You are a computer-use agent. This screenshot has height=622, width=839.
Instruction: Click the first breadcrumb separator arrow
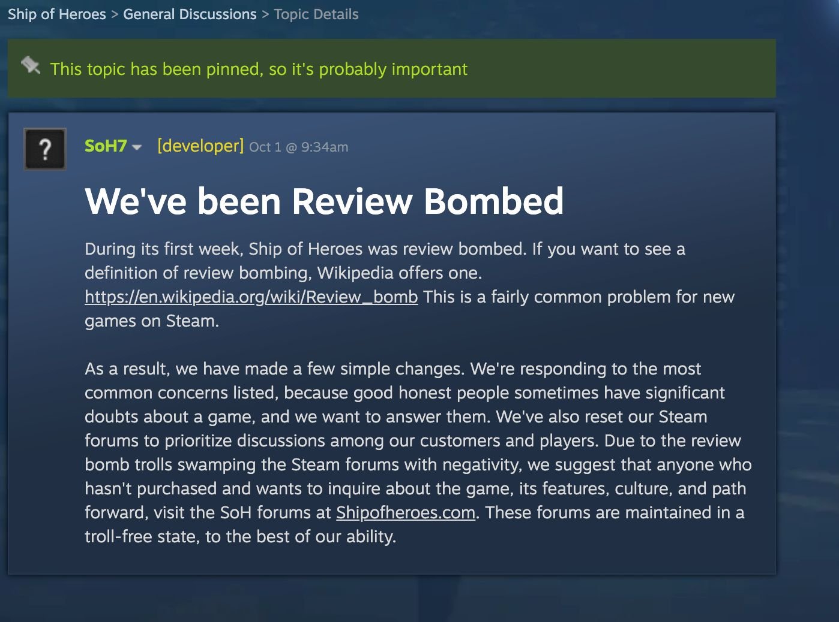[x=115, y=14]
